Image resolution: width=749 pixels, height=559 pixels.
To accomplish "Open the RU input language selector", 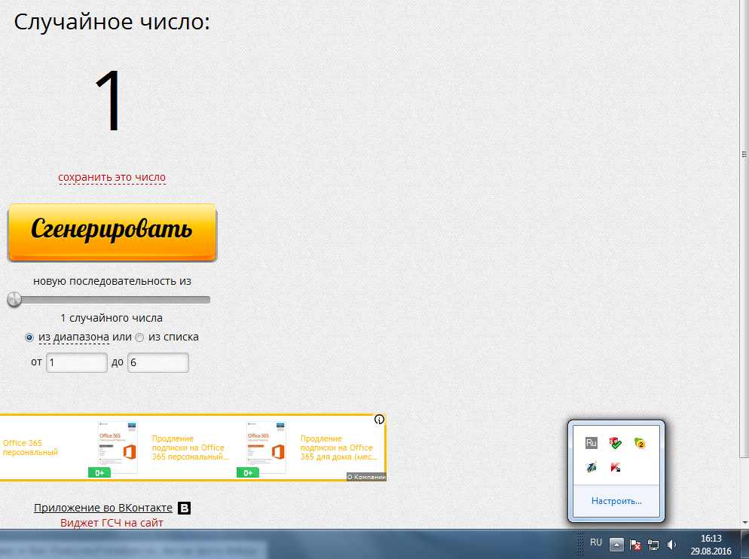I will coord(595,542).
